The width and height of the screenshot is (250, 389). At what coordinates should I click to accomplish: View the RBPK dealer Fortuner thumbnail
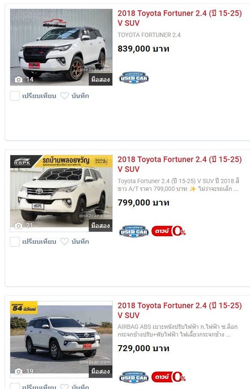[61, 193]
